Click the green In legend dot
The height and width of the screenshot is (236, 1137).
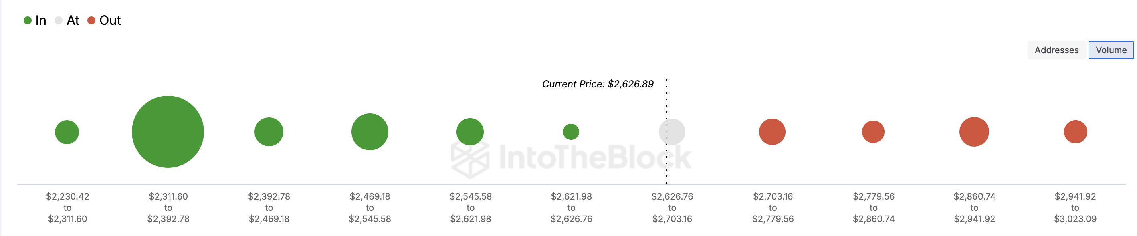[27, 20]
